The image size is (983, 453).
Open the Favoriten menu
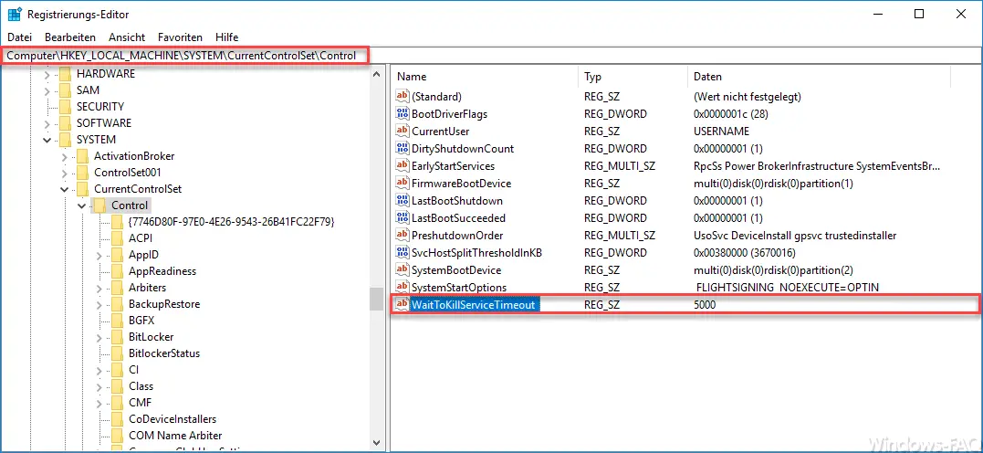180,37
